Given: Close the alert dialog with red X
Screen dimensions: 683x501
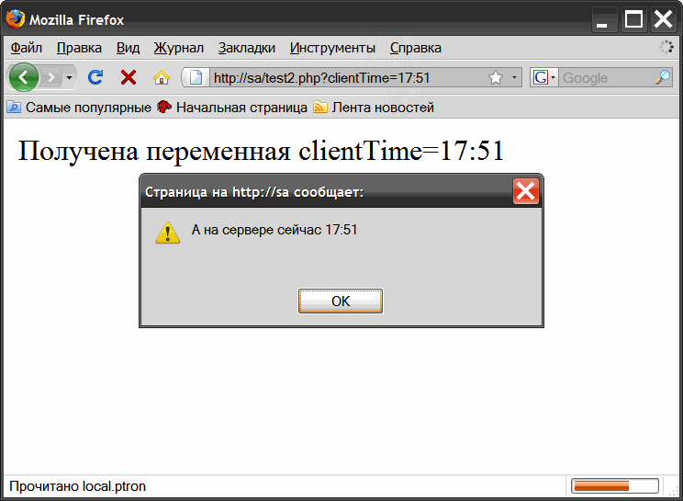Looking at the screenshot, I should 526,191.
